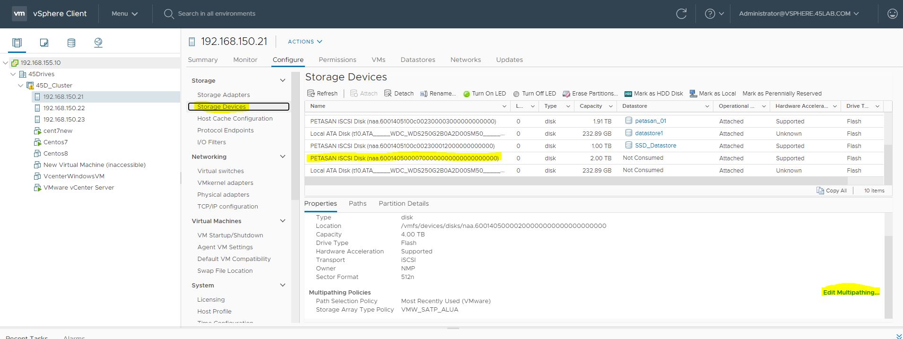Switch to the Monitor tab
The width and height of the screenshot is (903, 339).
point(245,60)
